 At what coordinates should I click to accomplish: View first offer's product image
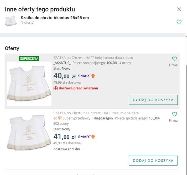29,84
